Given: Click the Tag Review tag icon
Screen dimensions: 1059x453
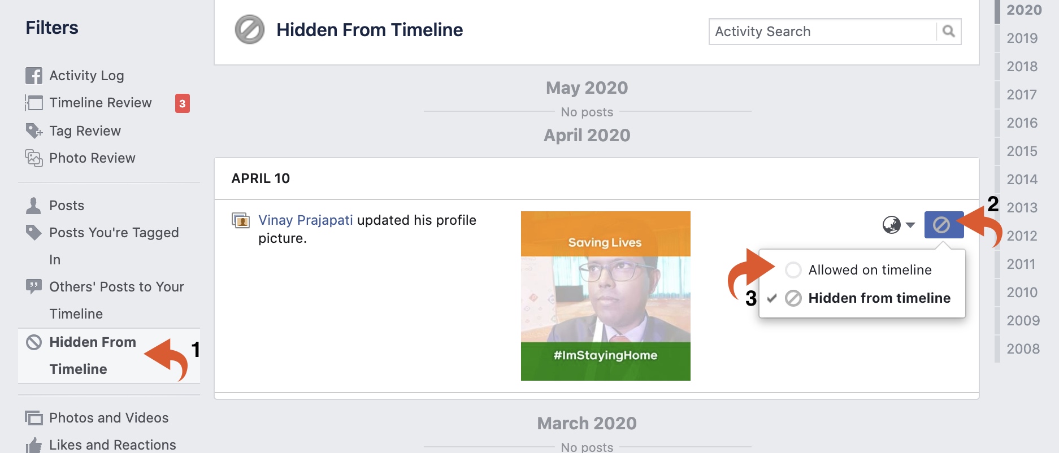Looking at the screenshot, I should tap(34, 131).
